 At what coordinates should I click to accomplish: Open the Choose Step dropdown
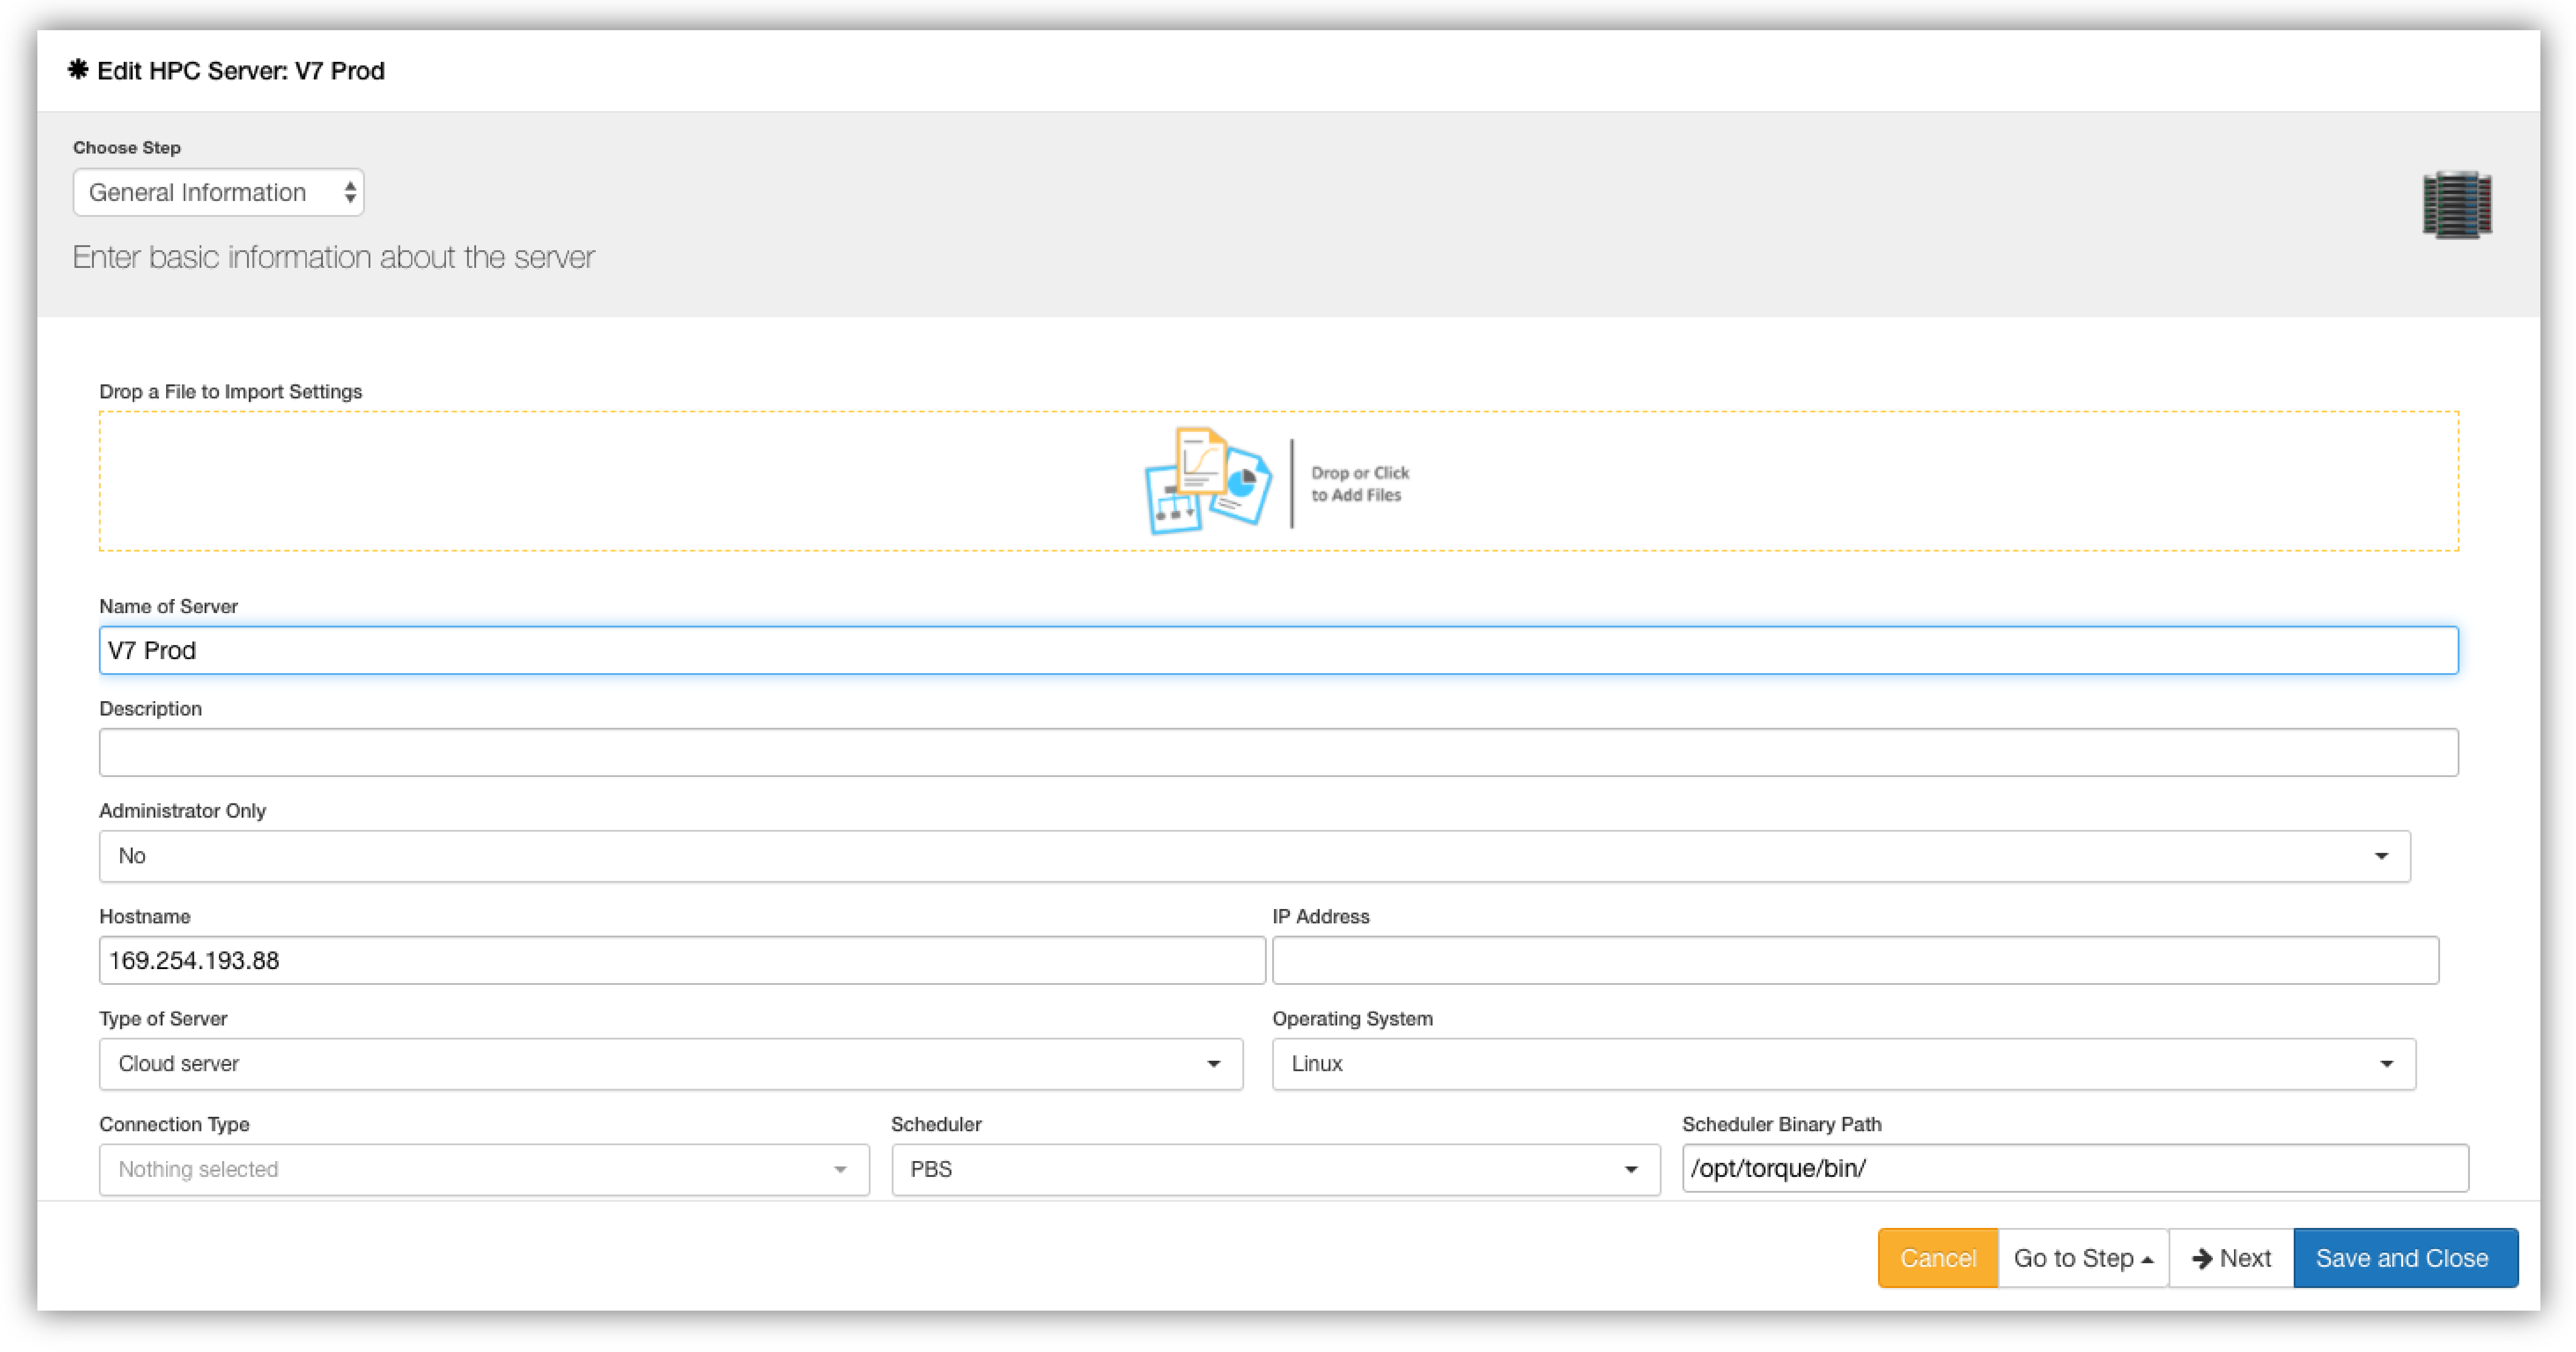click(x=218, y=192)
